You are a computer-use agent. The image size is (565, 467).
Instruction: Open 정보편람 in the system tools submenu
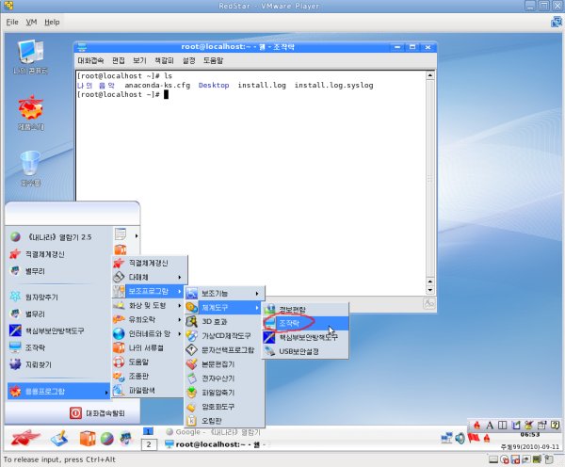pos(291,309)
